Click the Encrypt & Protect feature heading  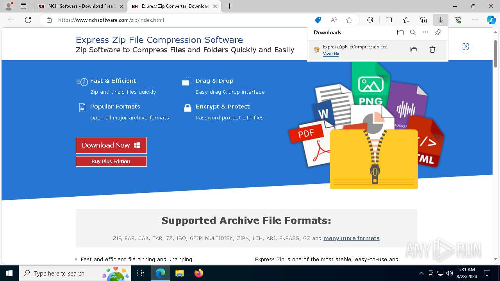point(223,107)
